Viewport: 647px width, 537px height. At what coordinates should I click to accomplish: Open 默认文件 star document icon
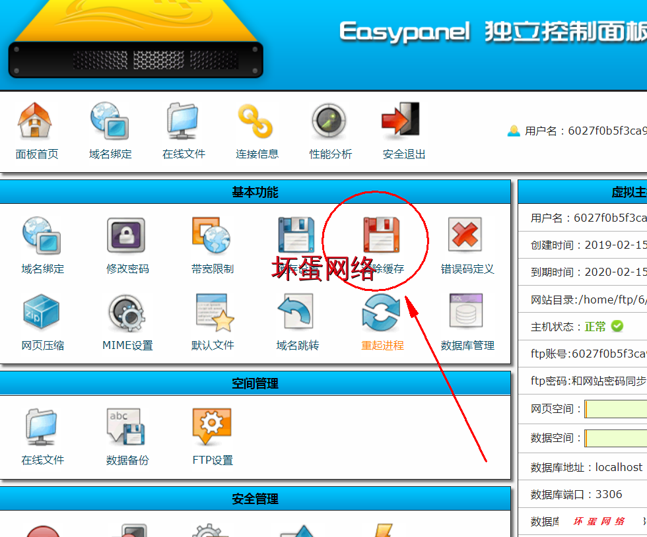pyautogui.click(x=215, y=313)
